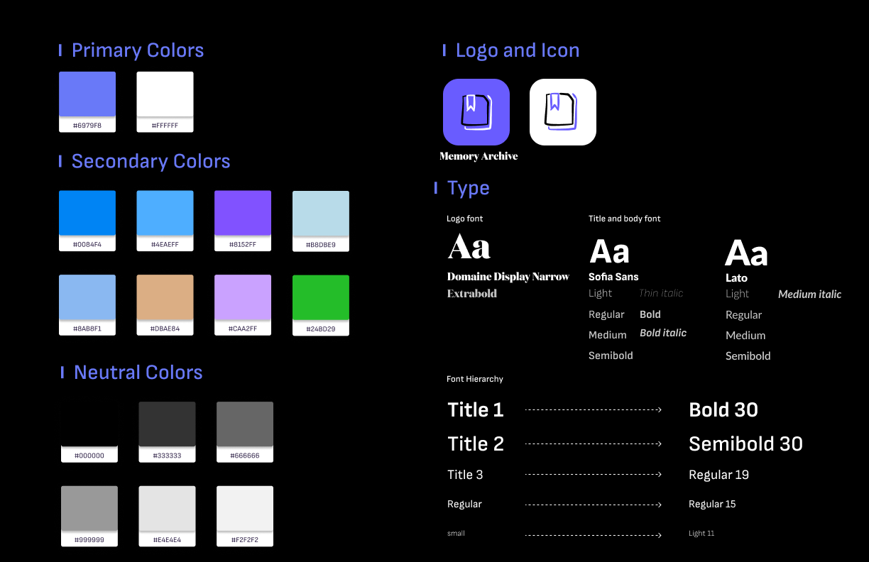Pick the #999999 gray swatch
The image size is (869, 562).
(x=89, y=516)
